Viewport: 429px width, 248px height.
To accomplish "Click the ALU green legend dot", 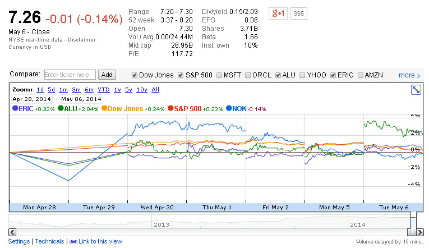I will (x=61, y=108).
